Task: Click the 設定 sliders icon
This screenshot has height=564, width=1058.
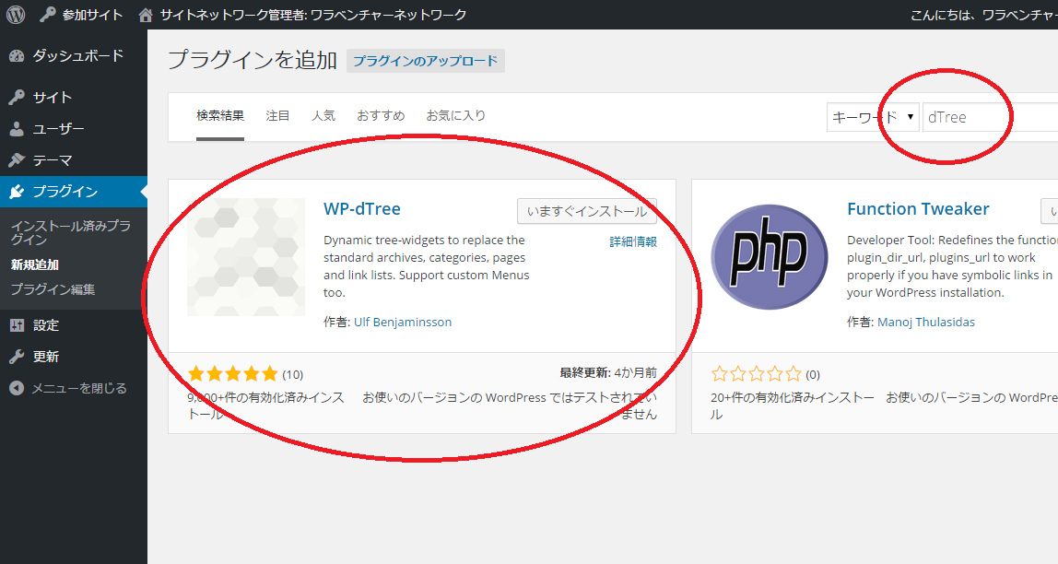Action: tap(17, 325)
